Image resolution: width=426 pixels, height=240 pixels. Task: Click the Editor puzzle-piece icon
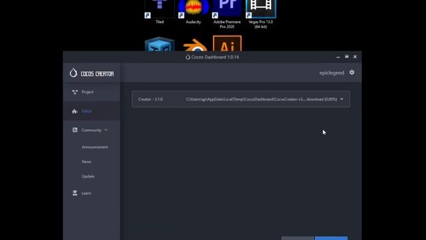[75, 111]
